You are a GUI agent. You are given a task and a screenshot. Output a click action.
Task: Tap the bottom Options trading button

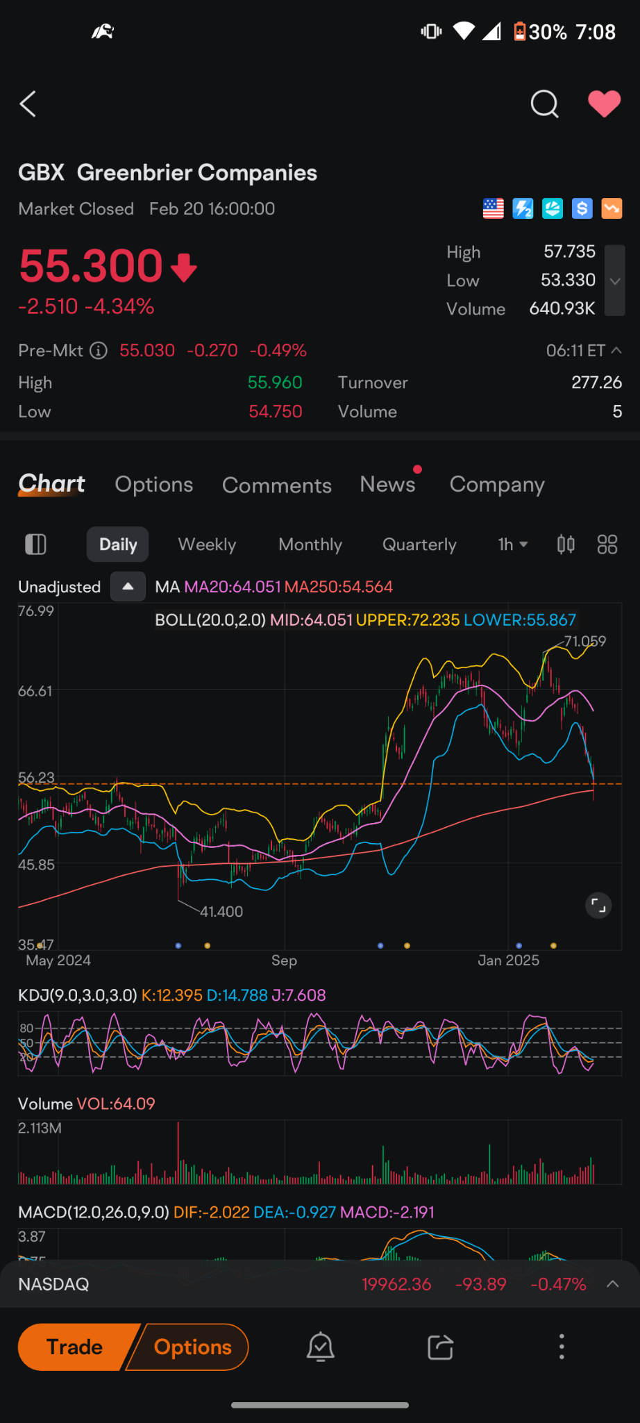[192, 1347]
